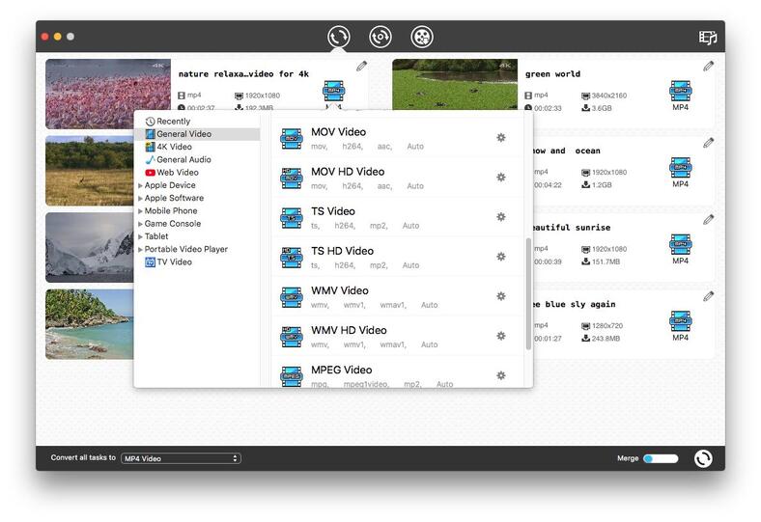Select the green world video thumbnail

pos(455,85)
